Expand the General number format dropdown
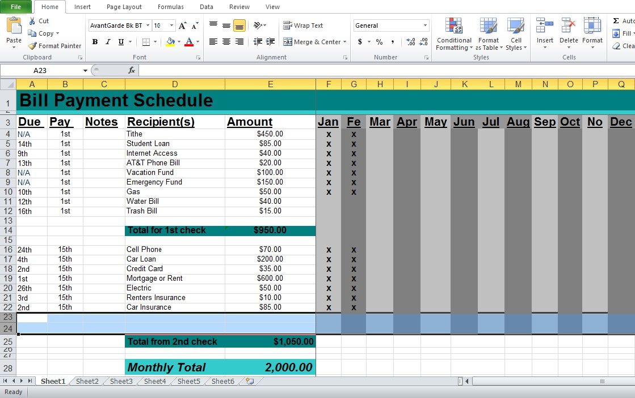The height and width of the screenshot is (398, 635). (425, 25)
